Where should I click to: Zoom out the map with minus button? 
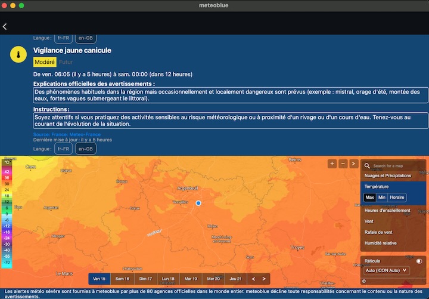coord(343,164)
